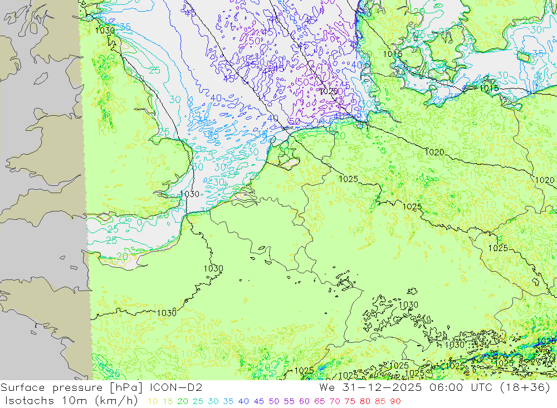Click the 'We 31-12-2025 06:00 UTC (18+36)' timestamp
The height and width of the screenshot is (408, 557).
point(435,387)
